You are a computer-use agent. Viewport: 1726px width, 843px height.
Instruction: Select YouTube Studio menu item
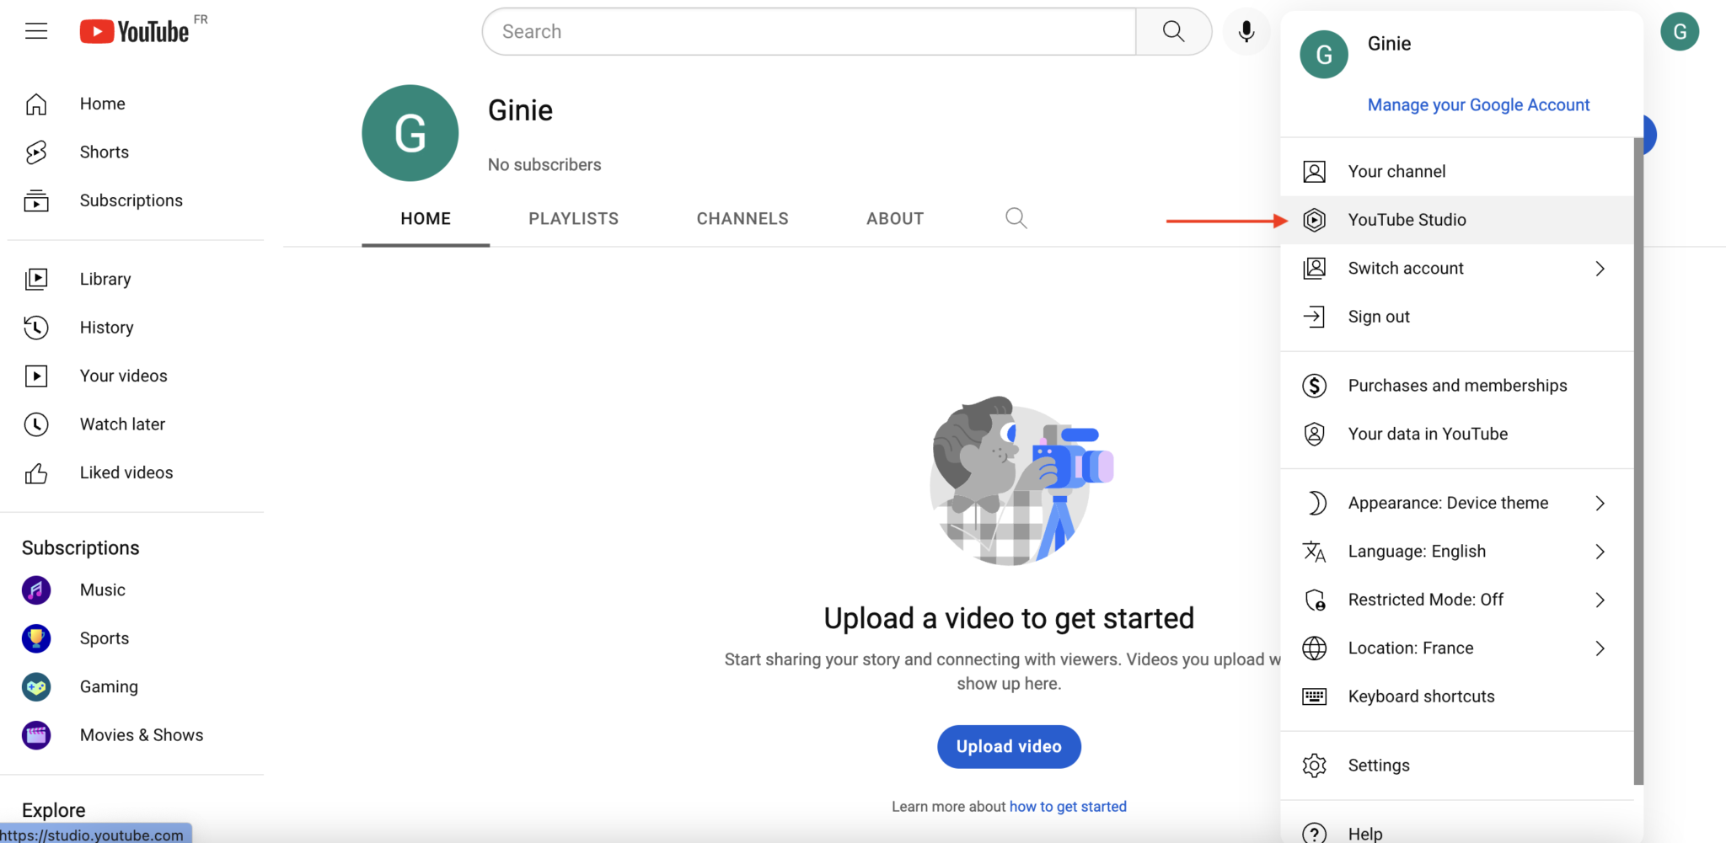[x=1407, y=220]
